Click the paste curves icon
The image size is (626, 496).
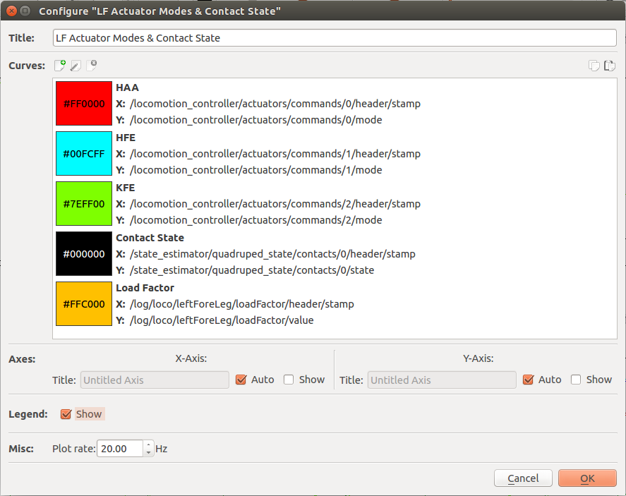[x=610, y=66]
